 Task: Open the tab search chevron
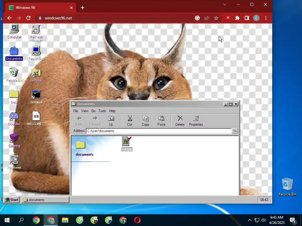pyautogui.click(x=224, y=4)
